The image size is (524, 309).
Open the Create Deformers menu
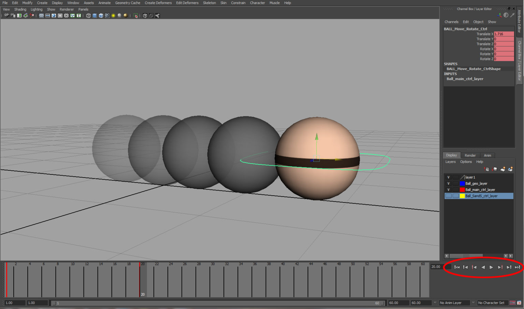coord(158,3)
